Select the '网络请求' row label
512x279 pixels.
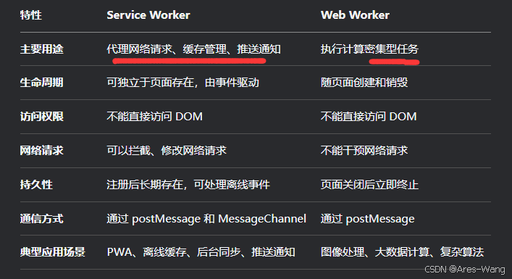(x=41, y=151)
